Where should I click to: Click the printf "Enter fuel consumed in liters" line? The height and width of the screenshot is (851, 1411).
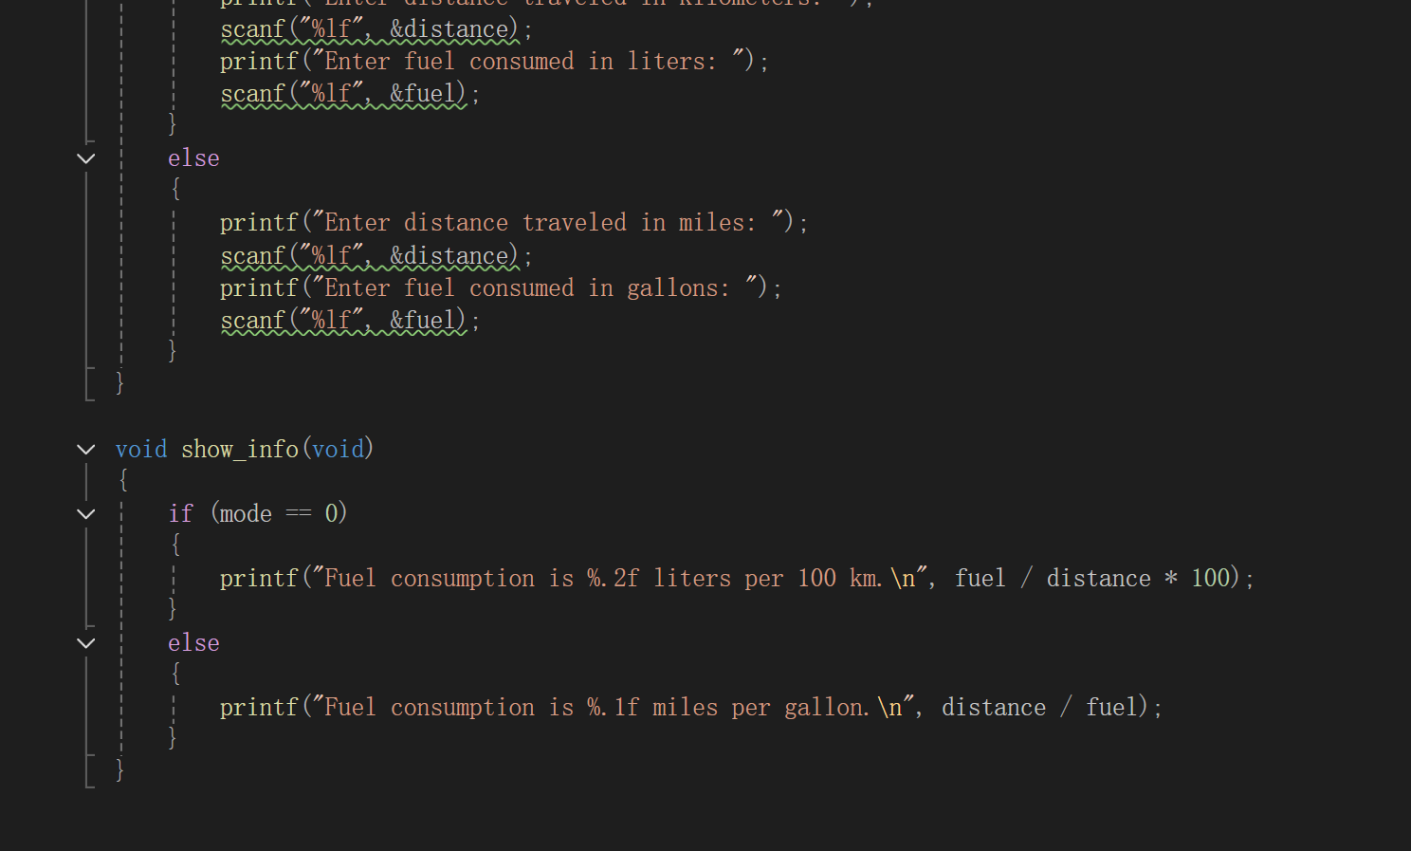point(494,61)
